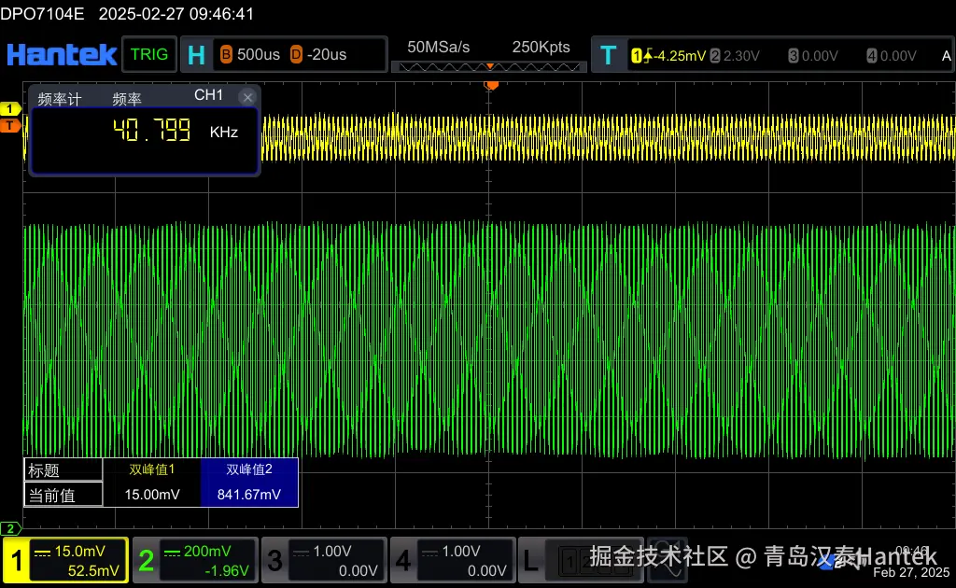Select channel 4 trigger level 0.00V
The image size is (956, 588).
[892, 56]
